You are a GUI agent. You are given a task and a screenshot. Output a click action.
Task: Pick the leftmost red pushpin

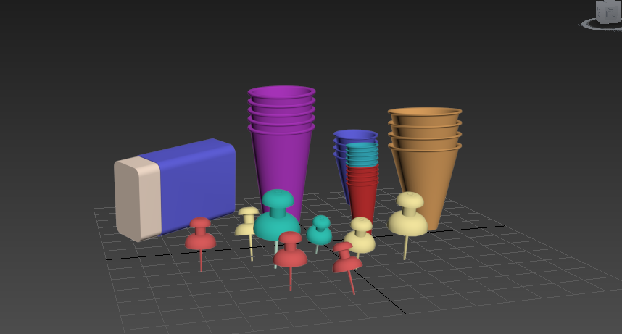pyautogui.click(x=200, y=235)
